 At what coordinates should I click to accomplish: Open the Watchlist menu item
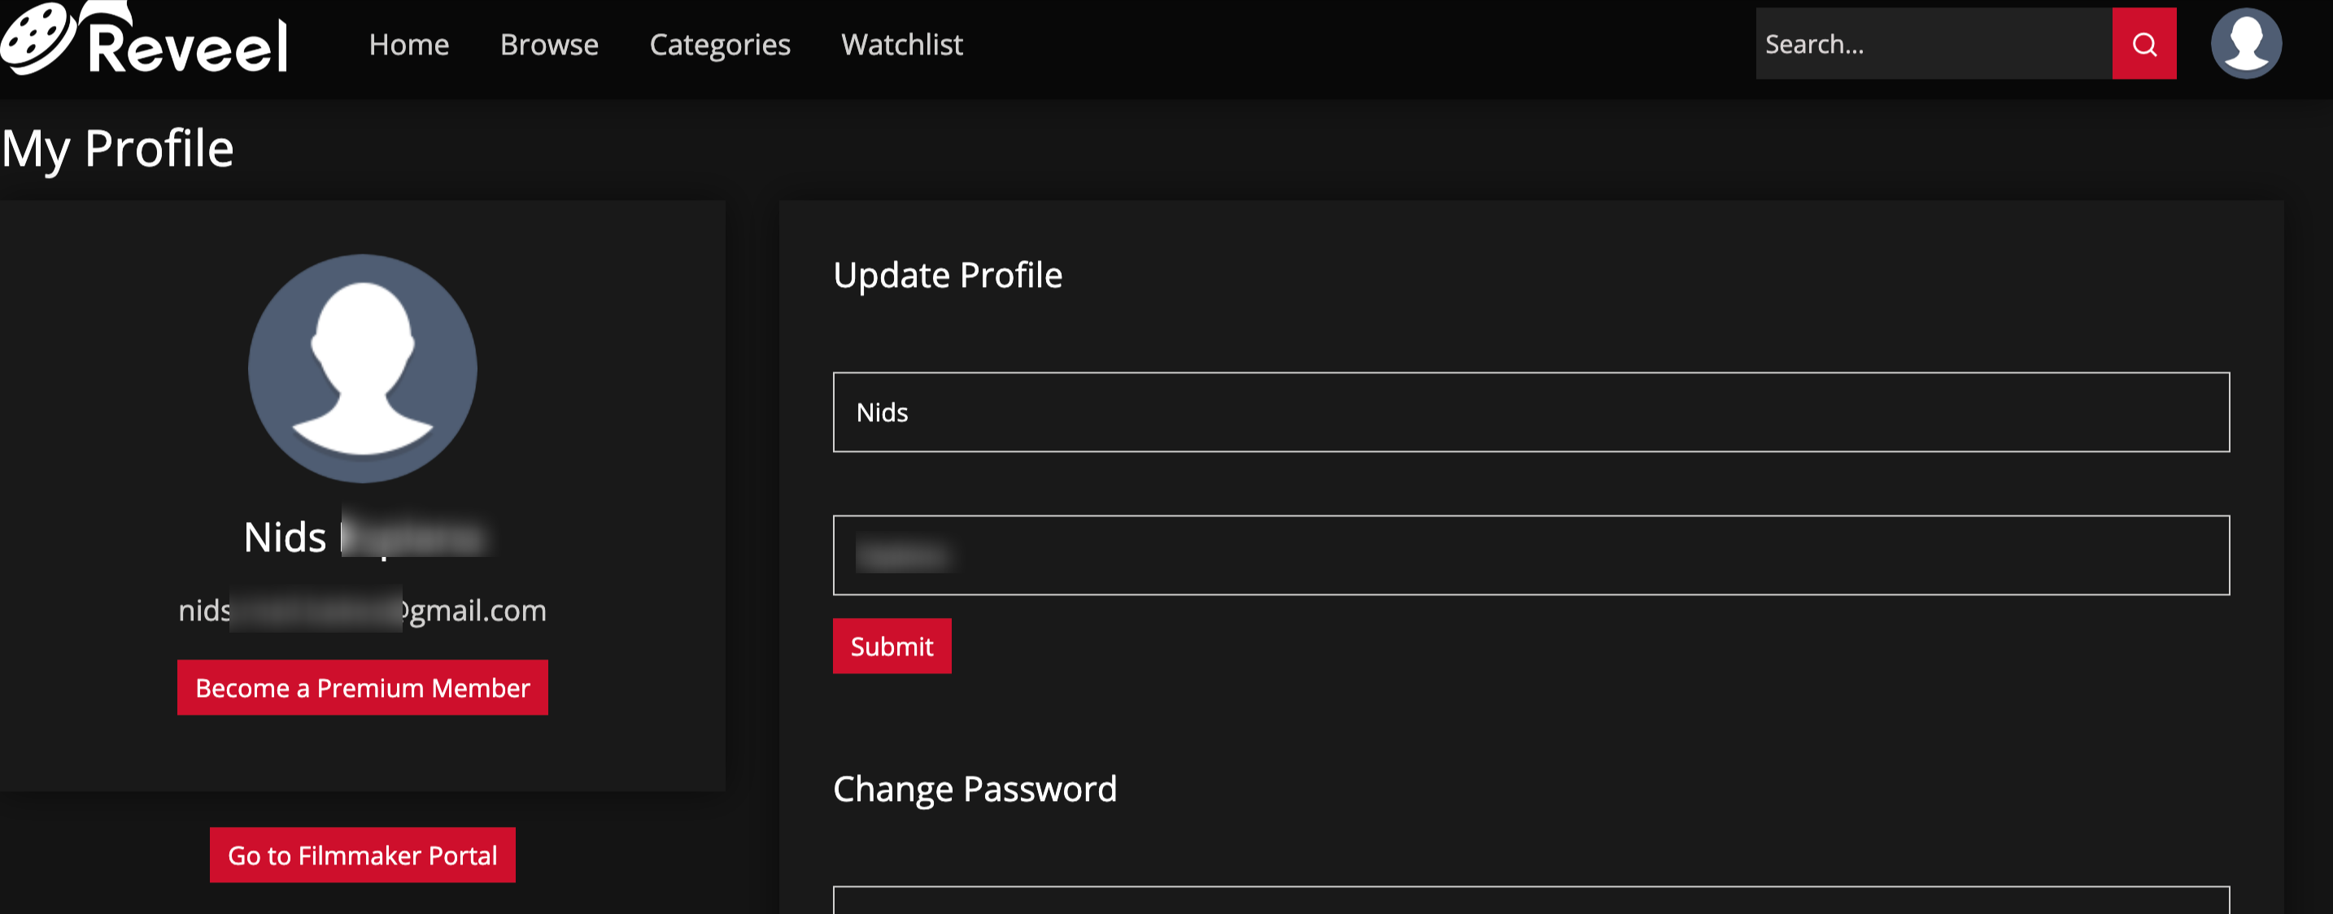[x=901, y=45]
